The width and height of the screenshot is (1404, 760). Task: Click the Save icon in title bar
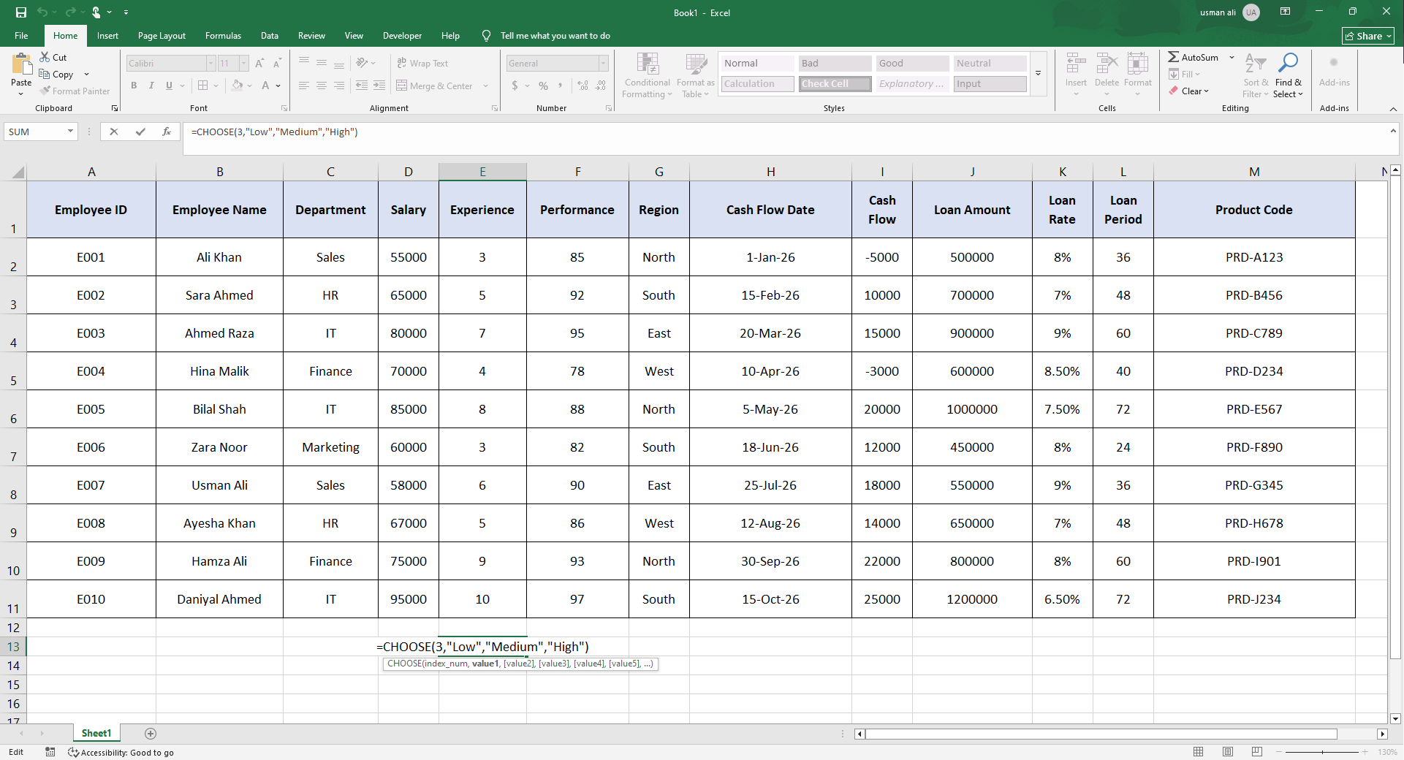tap(21, 12)
